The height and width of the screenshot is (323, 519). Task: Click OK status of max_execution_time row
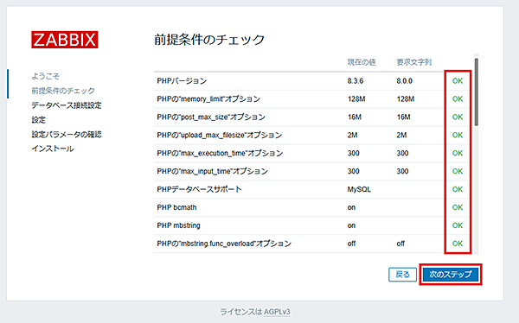tap(458, 153)
